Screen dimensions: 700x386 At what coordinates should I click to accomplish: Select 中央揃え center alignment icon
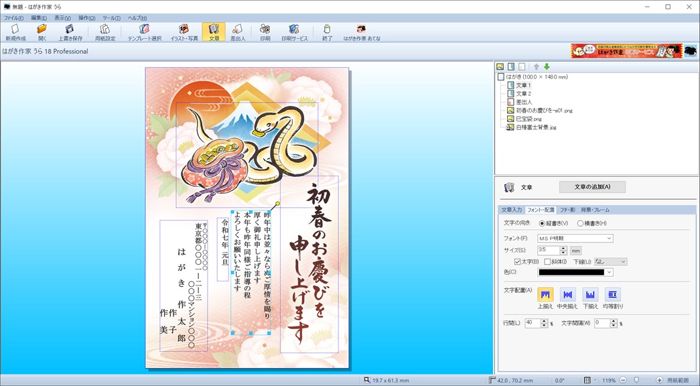567,294
